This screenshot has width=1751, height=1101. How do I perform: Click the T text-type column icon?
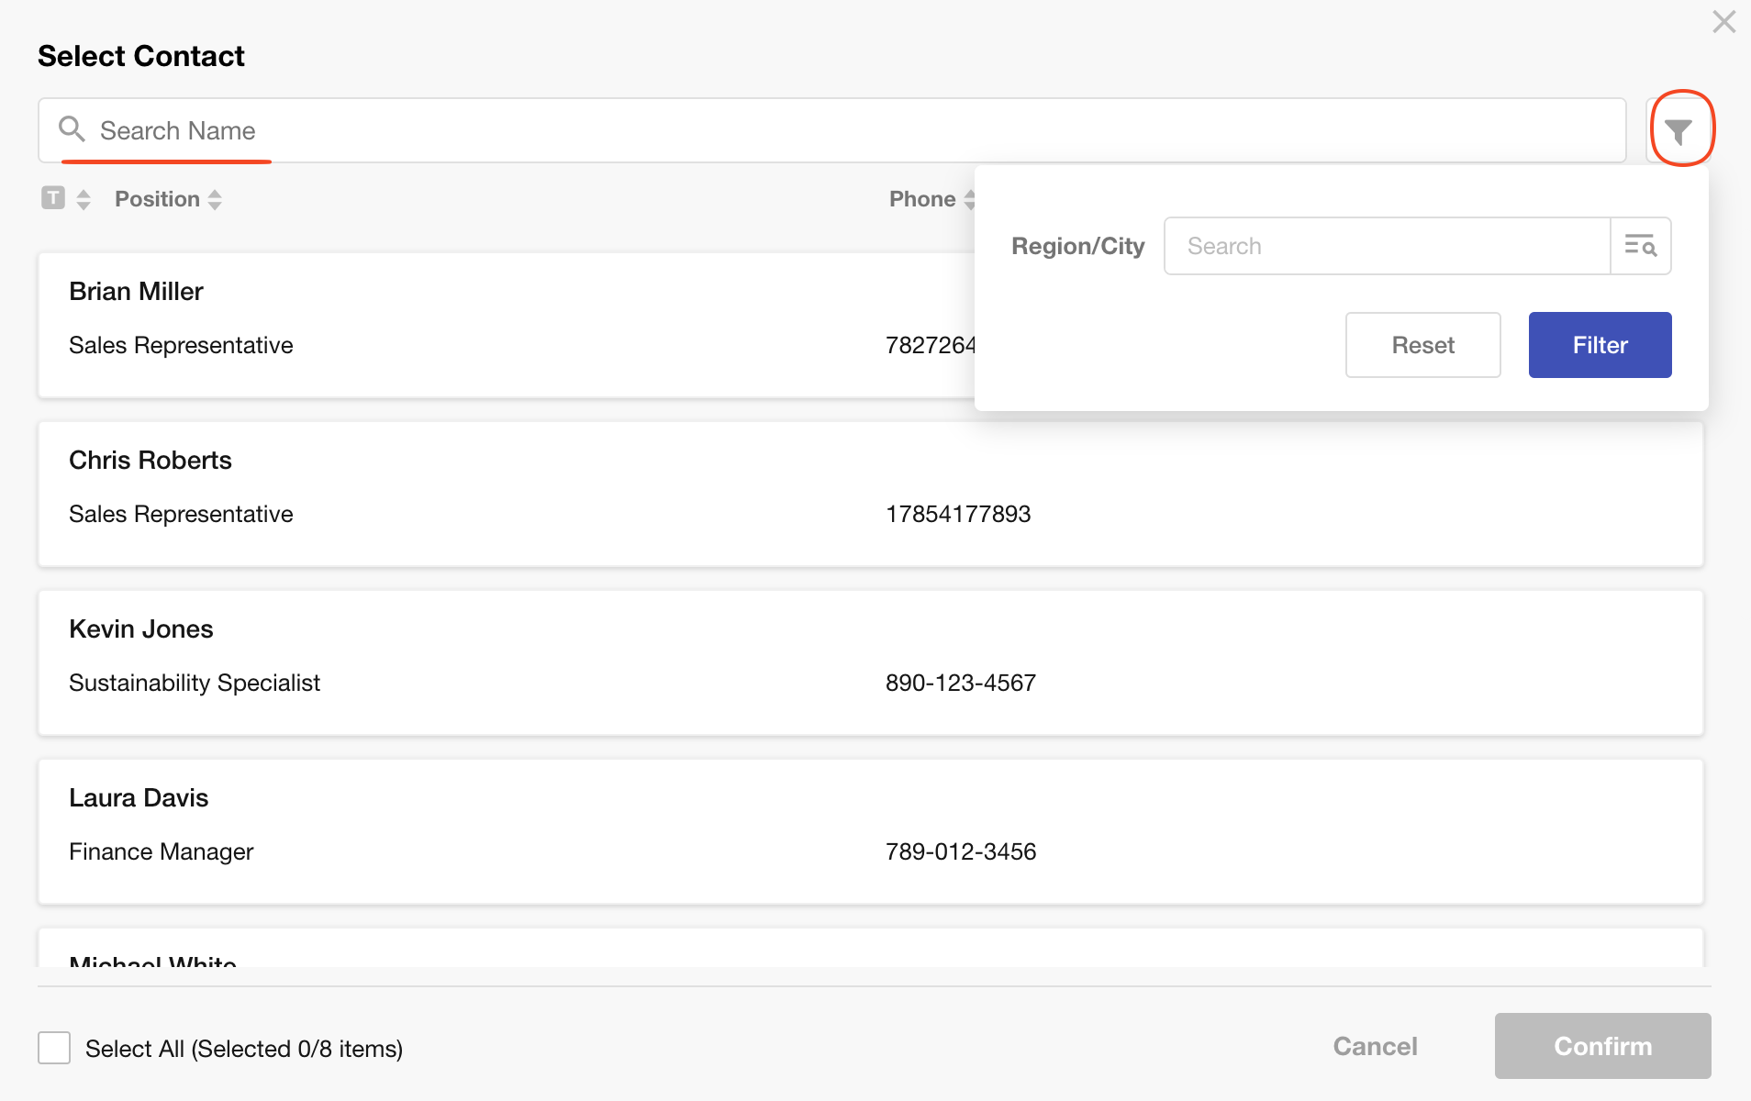[53, 198]
